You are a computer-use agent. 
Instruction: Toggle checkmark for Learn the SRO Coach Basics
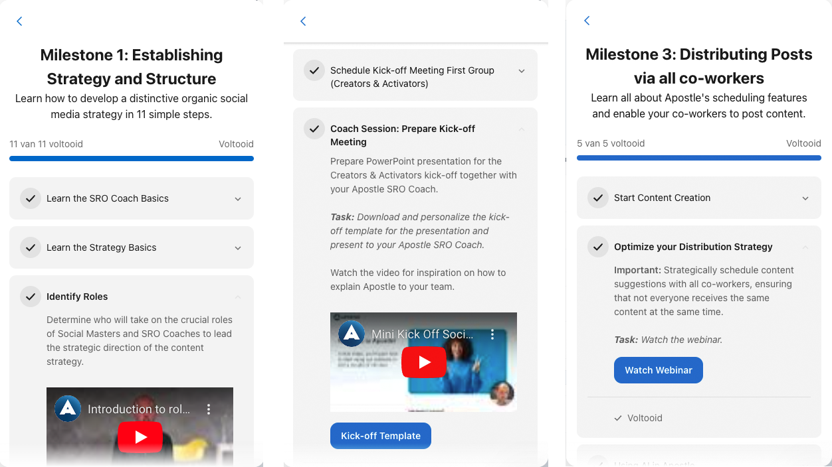(x=31, y=198)
